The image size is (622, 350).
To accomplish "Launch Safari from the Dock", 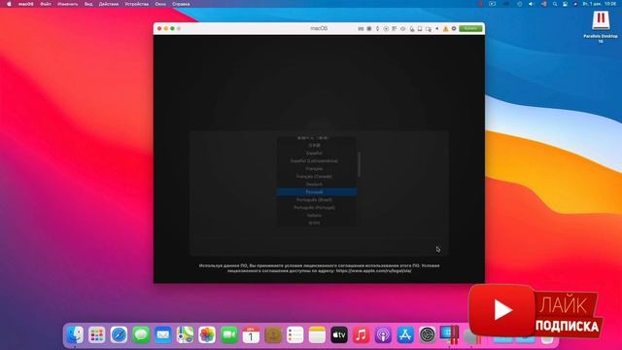I will point(119,334).
